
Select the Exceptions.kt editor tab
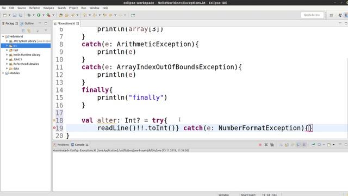click(x=66, y=23)
